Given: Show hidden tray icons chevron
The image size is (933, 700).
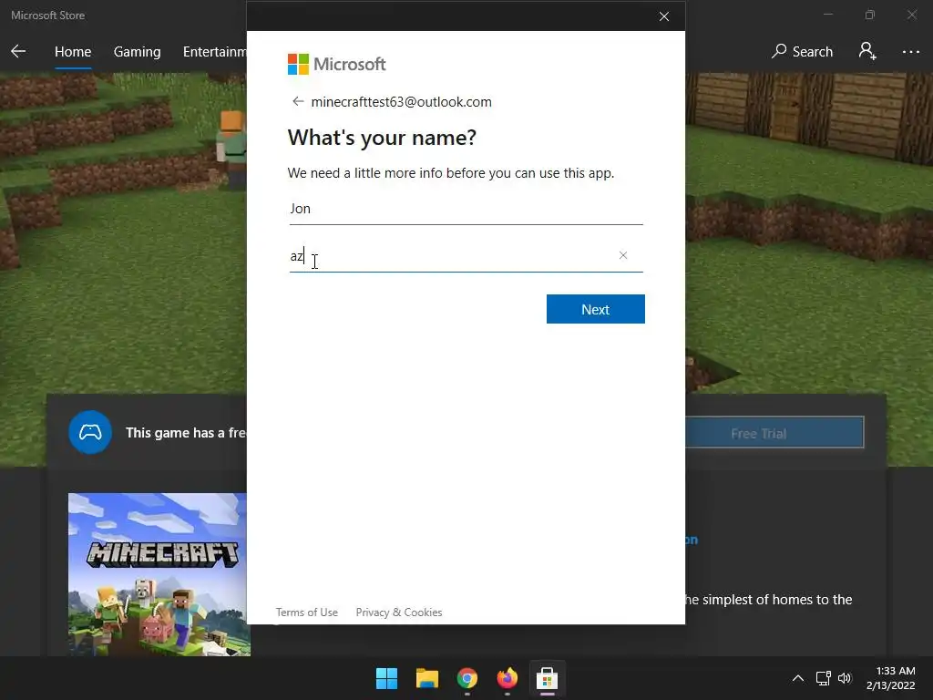Looking at the screenshot, I should coord(798,678).
